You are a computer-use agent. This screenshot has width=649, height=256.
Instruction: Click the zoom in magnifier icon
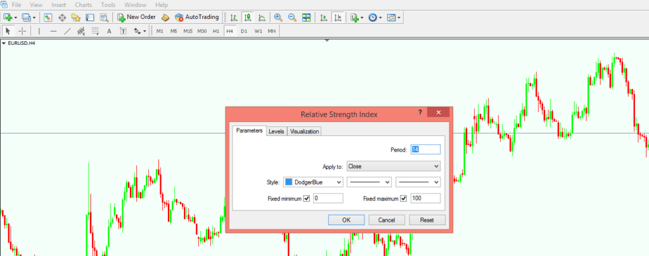coord(278,17)
